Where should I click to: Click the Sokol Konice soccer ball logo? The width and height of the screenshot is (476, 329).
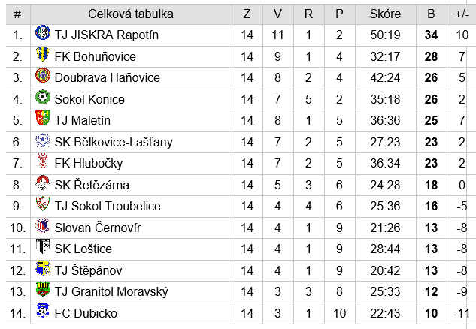point(43,97)
